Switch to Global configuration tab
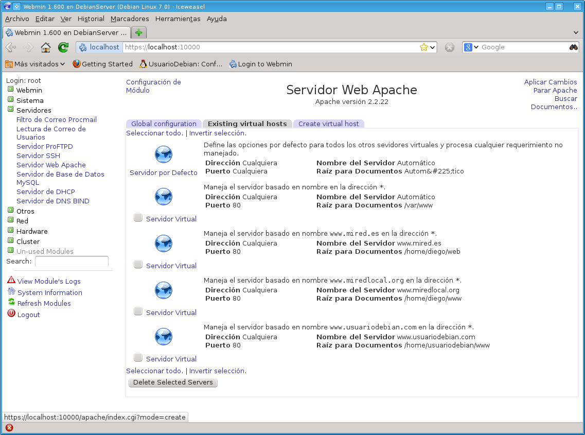 (x=164, y=124)
